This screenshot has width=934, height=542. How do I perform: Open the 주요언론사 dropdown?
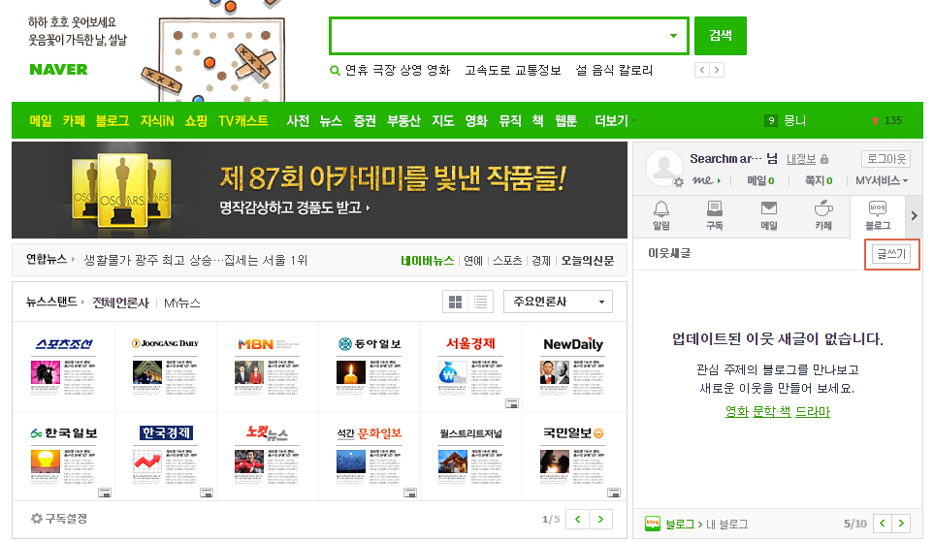click(558, 302)
